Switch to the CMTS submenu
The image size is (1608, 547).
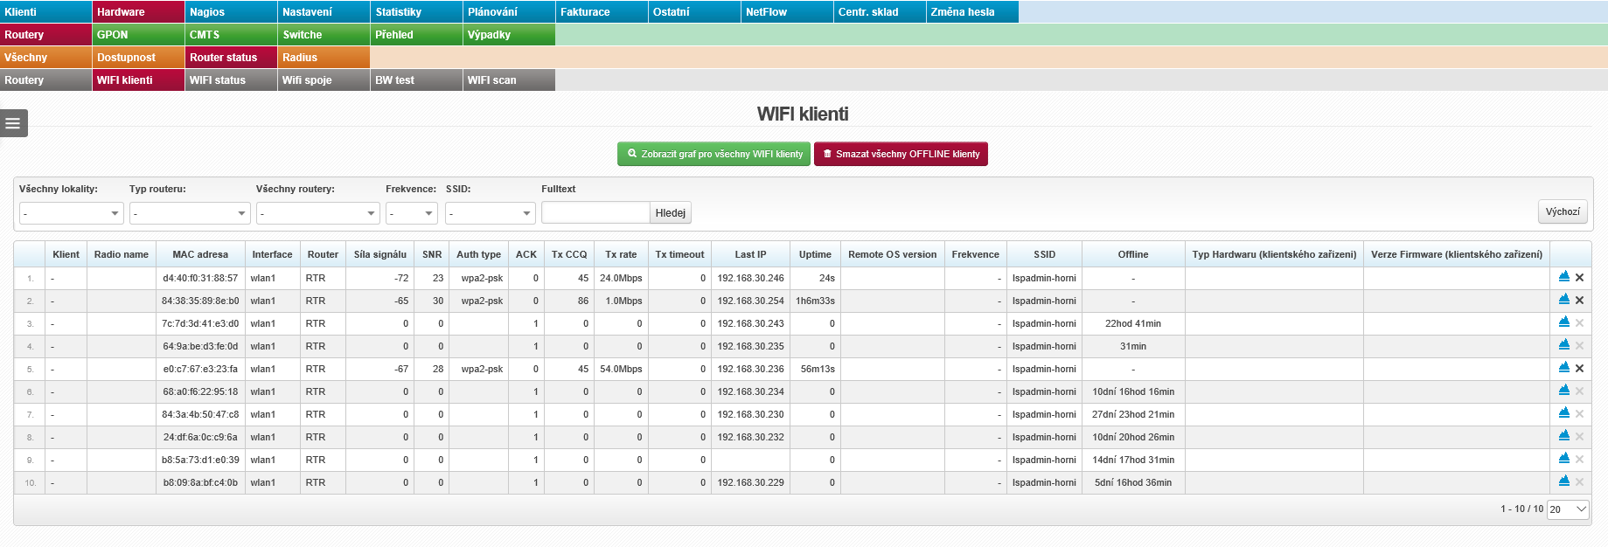231,35
